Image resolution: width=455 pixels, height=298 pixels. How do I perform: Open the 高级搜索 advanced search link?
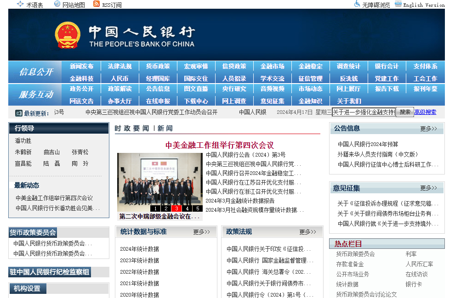click(x=425, y=112)
